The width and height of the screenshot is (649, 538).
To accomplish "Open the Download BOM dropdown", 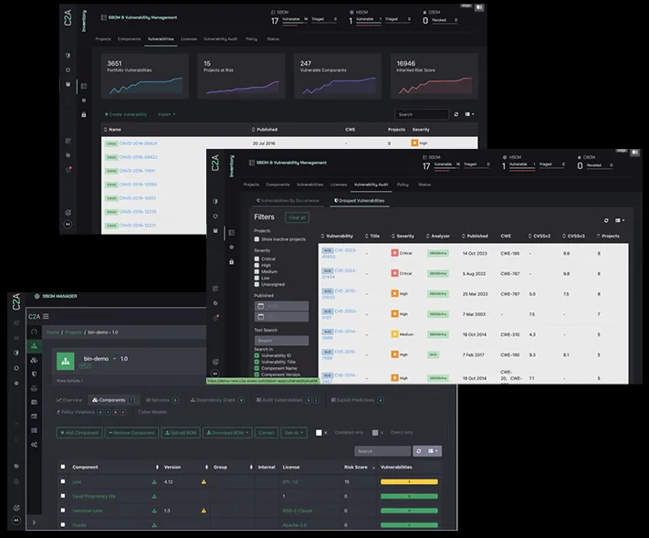I will coord(228,432).
